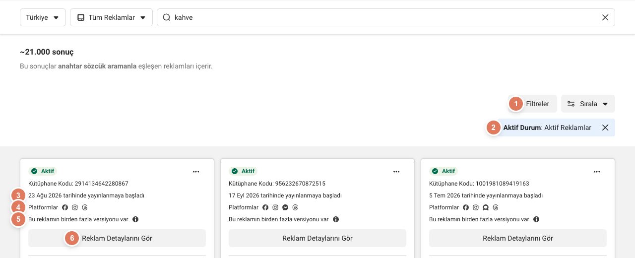
Task: Click the Threads icon on 23 Ağu ad
Action: click(85, 207)
